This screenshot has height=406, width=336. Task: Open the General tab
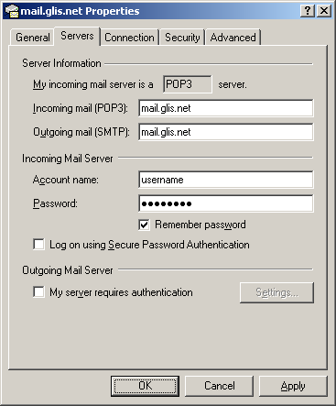point(33,38)
